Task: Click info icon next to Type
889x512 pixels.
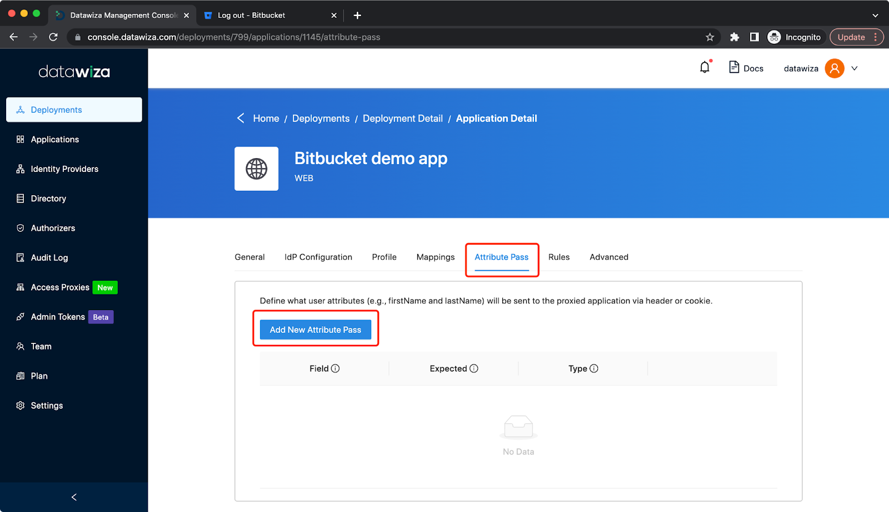Action: 594,368
